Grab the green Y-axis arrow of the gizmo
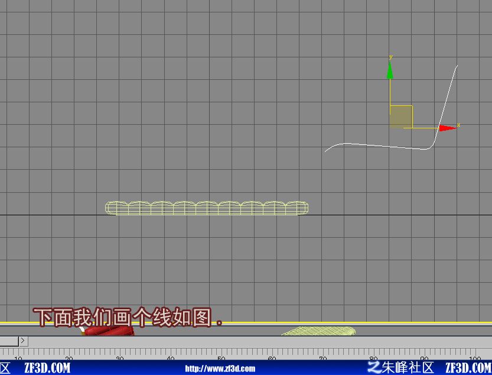 [x=390, y=70]
